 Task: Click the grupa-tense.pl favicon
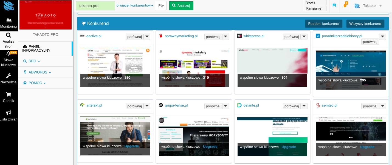(x=161, y=105)
